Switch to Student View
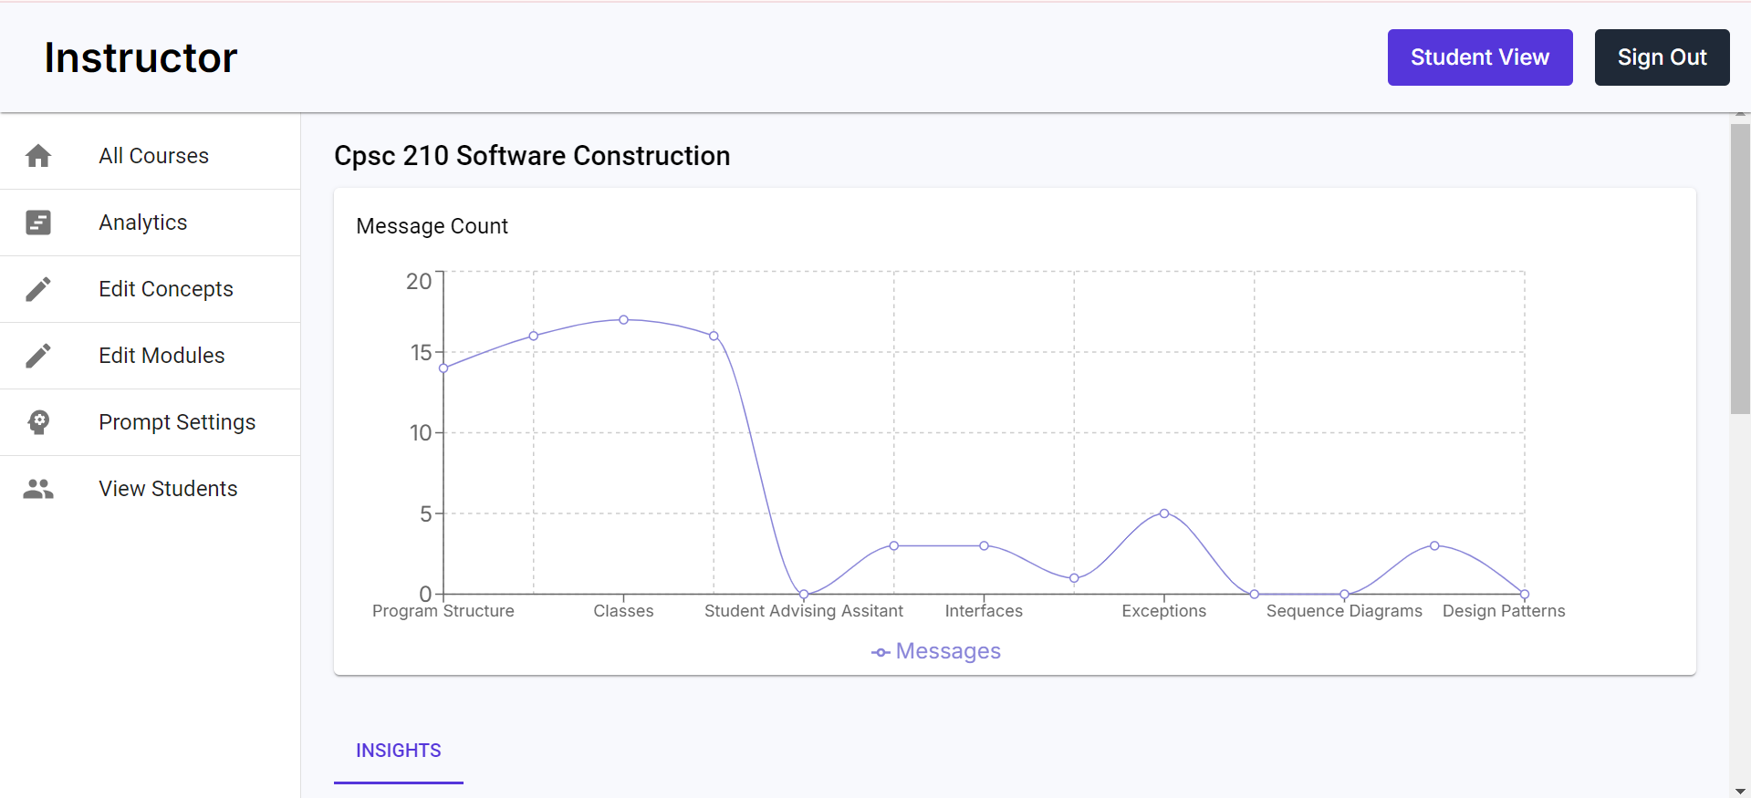The image size is (1751, 798). (x=1480, y=57)
